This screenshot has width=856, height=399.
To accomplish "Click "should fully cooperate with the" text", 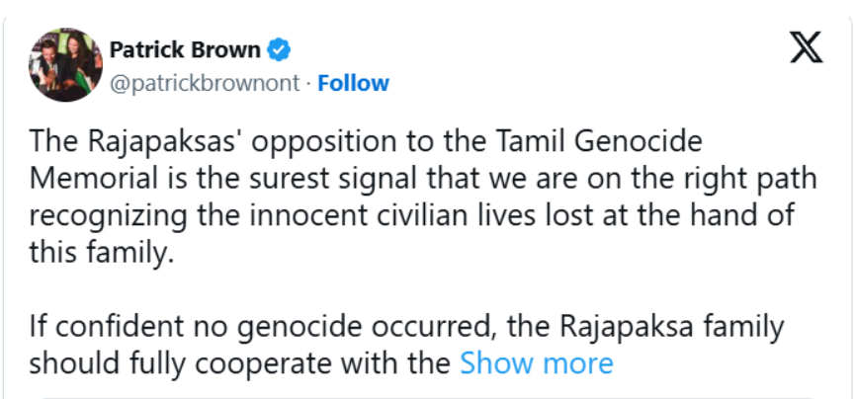I will (x=239, y=364).
